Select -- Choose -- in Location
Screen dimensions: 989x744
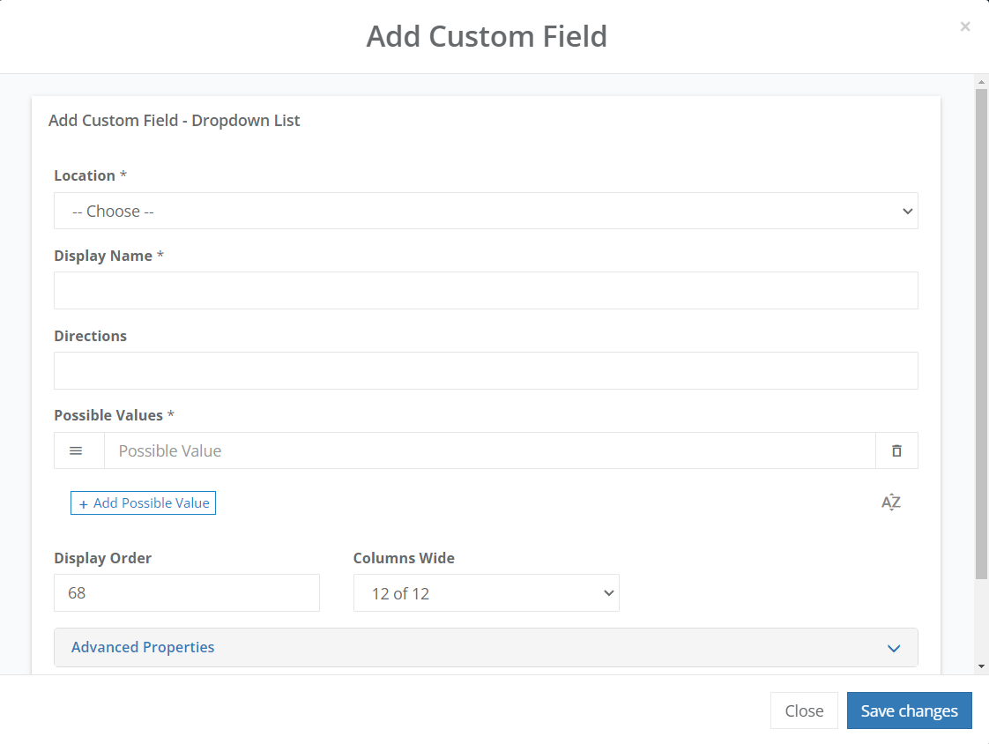(x=486, y=211)
